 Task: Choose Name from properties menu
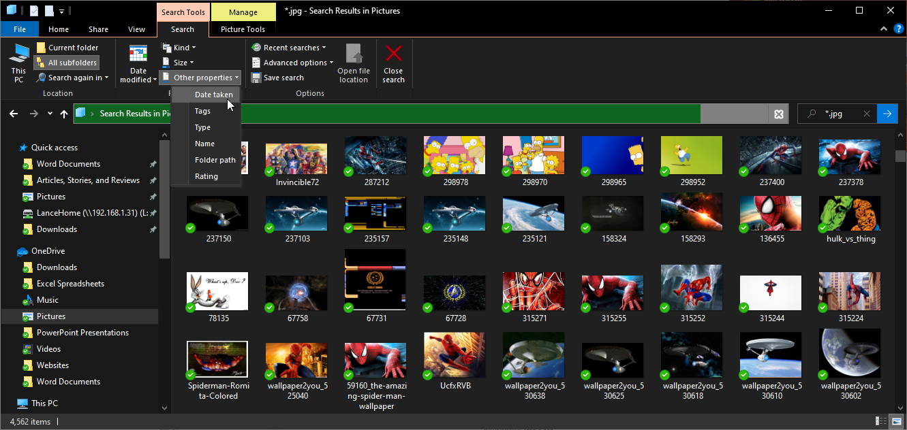click(204, 144)
